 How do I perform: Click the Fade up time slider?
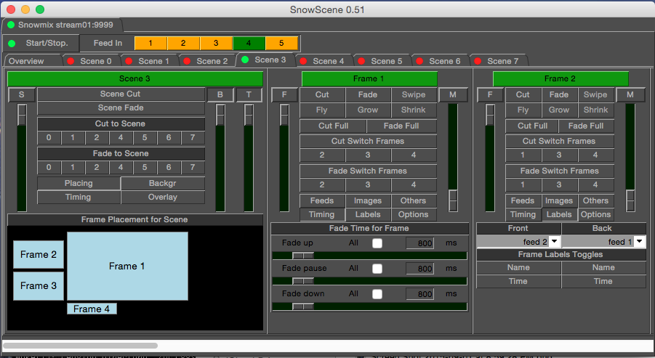[x=370, y=256]
